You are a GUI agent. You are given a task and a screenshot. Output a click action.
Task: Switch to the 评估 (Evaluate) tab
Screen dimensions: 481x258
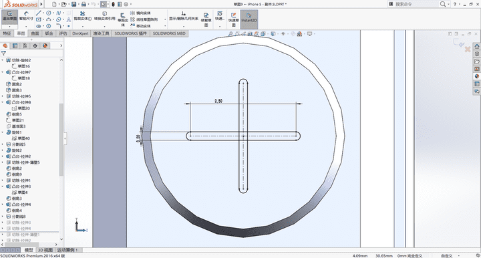tap(63, 33)
